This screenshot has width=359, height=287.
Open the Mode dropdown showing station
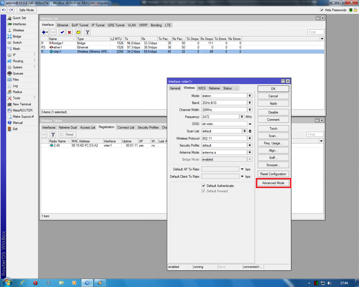250,96
